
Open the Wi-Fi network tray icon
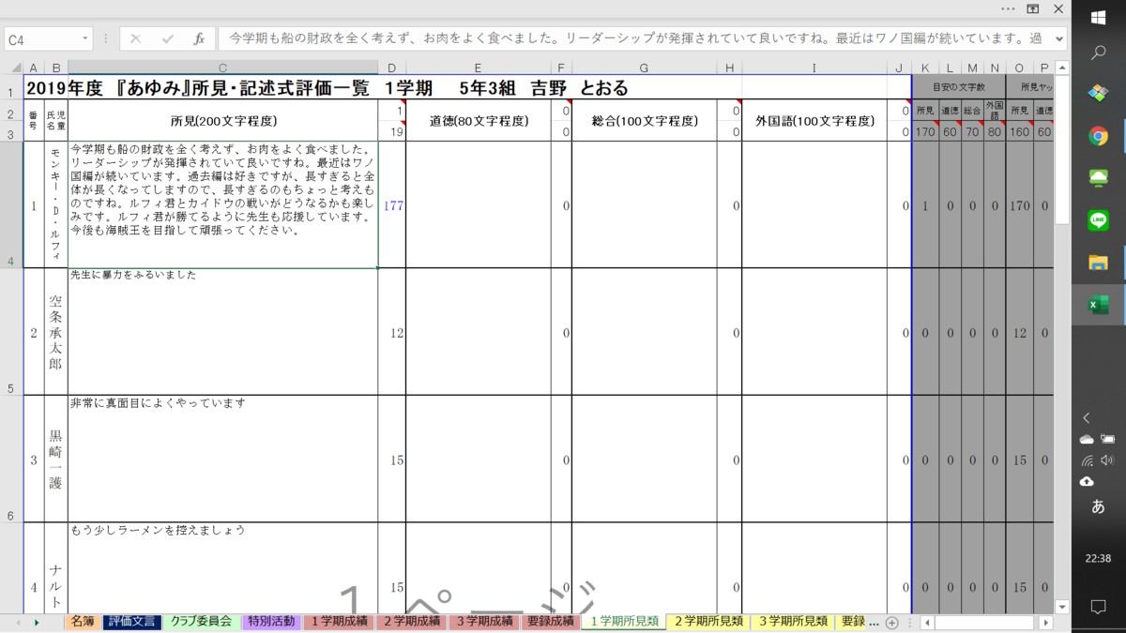pos(1087,460)
